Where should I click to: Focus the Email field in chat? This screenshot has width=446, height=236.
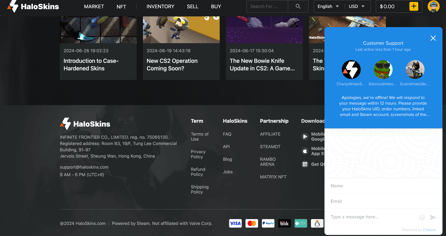coord(383,201)
